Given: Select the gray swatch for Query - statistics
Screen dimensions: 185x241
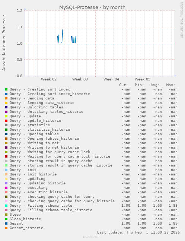Looking at the screenshot, I should pos(6,125).
